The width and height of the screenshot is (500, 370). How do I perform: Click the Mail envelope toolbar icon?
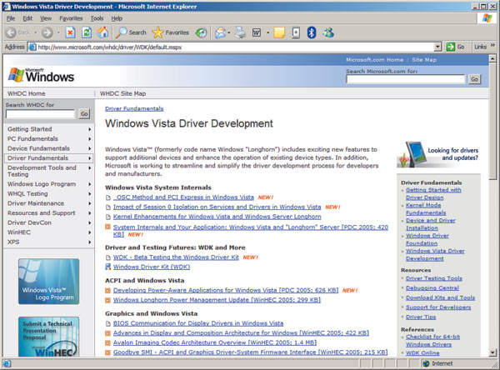(x=220, y=32)
